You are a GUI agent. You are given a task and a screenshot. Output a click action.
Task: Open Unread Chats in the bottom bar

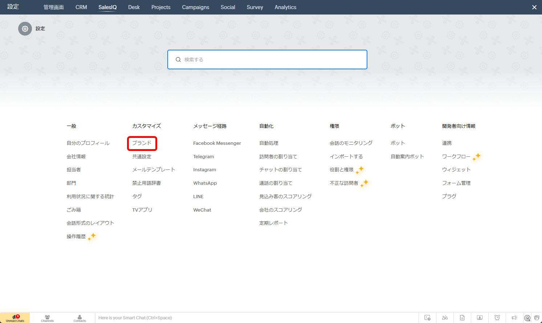pyautogui.click(x=15, y=318)
